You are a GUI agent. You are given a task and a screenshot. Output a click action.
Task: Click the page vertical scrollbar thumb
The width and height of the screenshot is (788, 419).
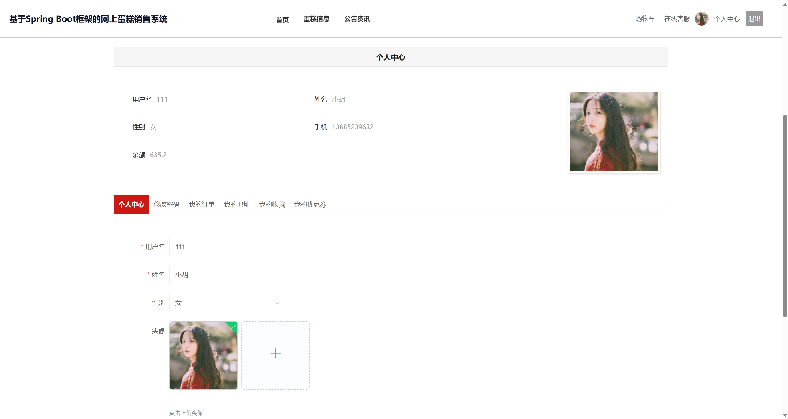click(x=785, y=216)
